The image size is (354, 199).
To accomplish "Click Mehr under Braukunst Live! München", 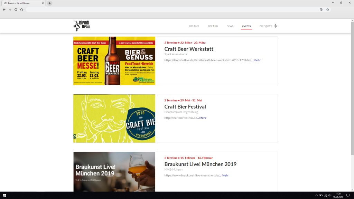I will [225, 175].
